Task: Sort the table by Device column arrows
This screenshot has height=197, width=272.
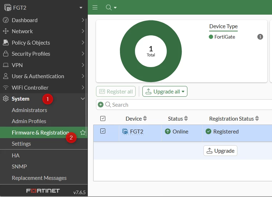Action: coord(145,118)
